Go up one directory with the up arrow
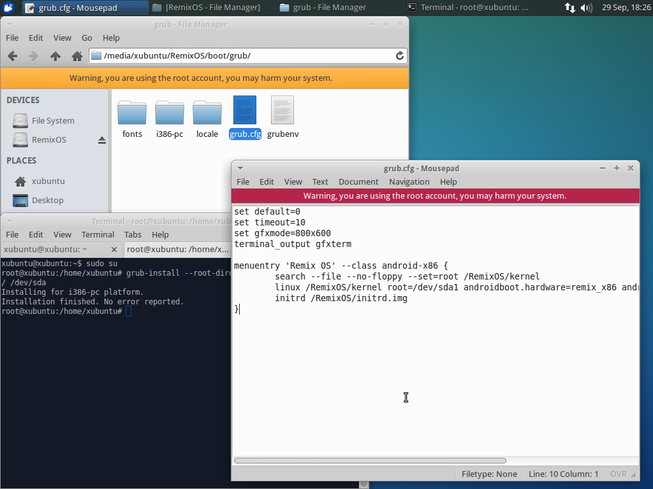Image resolution: width=653 pixels, height=489 pixels. click(55, 56)
